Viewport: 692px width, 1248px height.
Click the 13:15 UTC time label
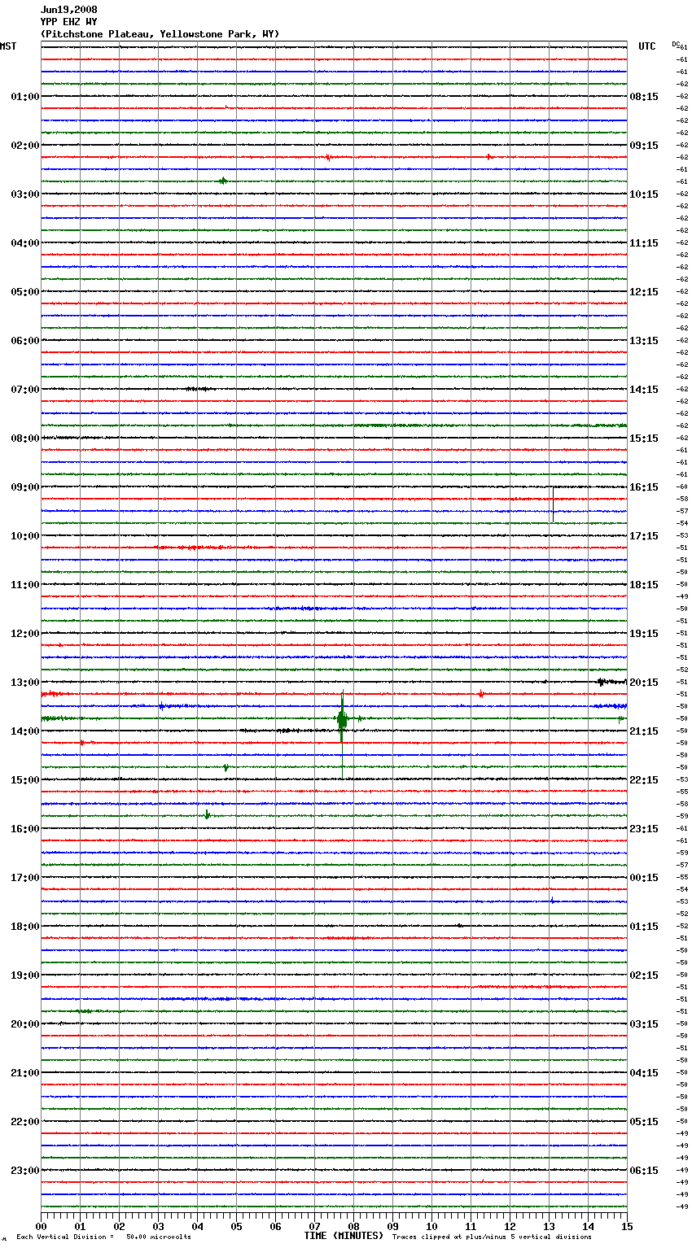pos(644,341)
